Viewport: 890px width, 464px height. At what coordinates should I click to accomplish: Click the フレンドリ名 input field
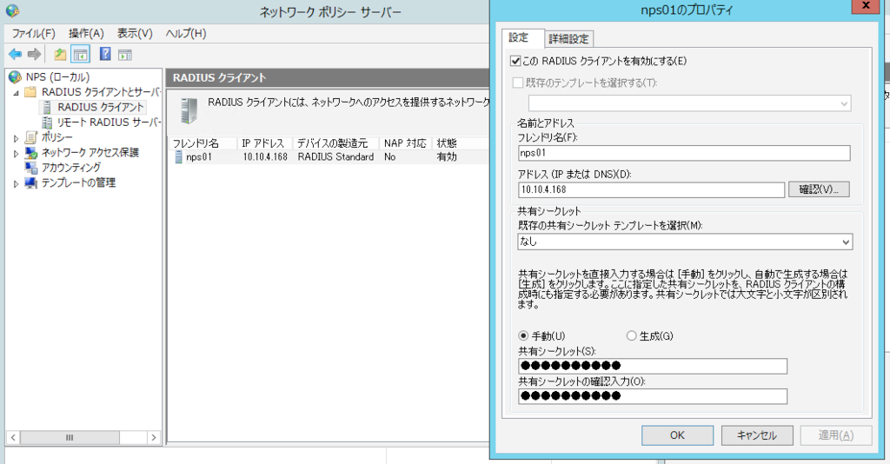[x=684, y=153]
